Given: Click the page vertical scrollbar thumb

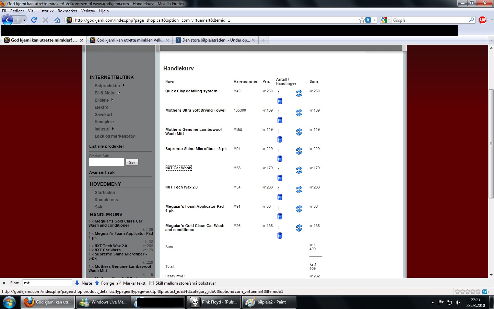Looking at the screenshot, I should 491,144.
